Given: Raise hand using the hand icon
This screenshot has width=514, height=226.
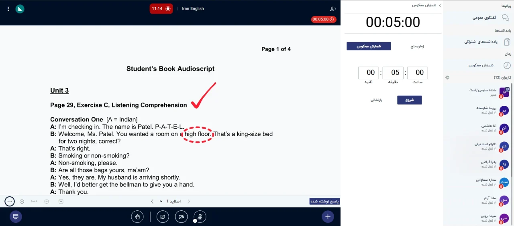Looking at the screenshot, I should click(137, 217).
